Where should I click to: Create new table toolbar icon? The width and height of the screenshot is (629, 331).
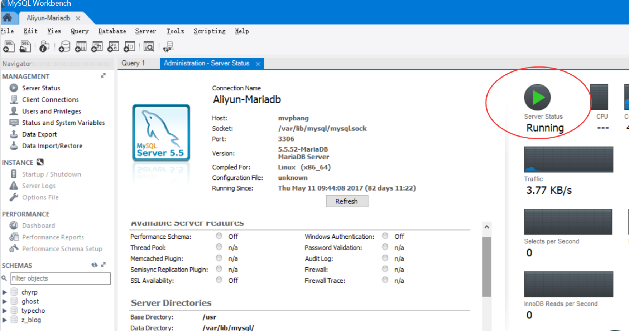[81, 46]
